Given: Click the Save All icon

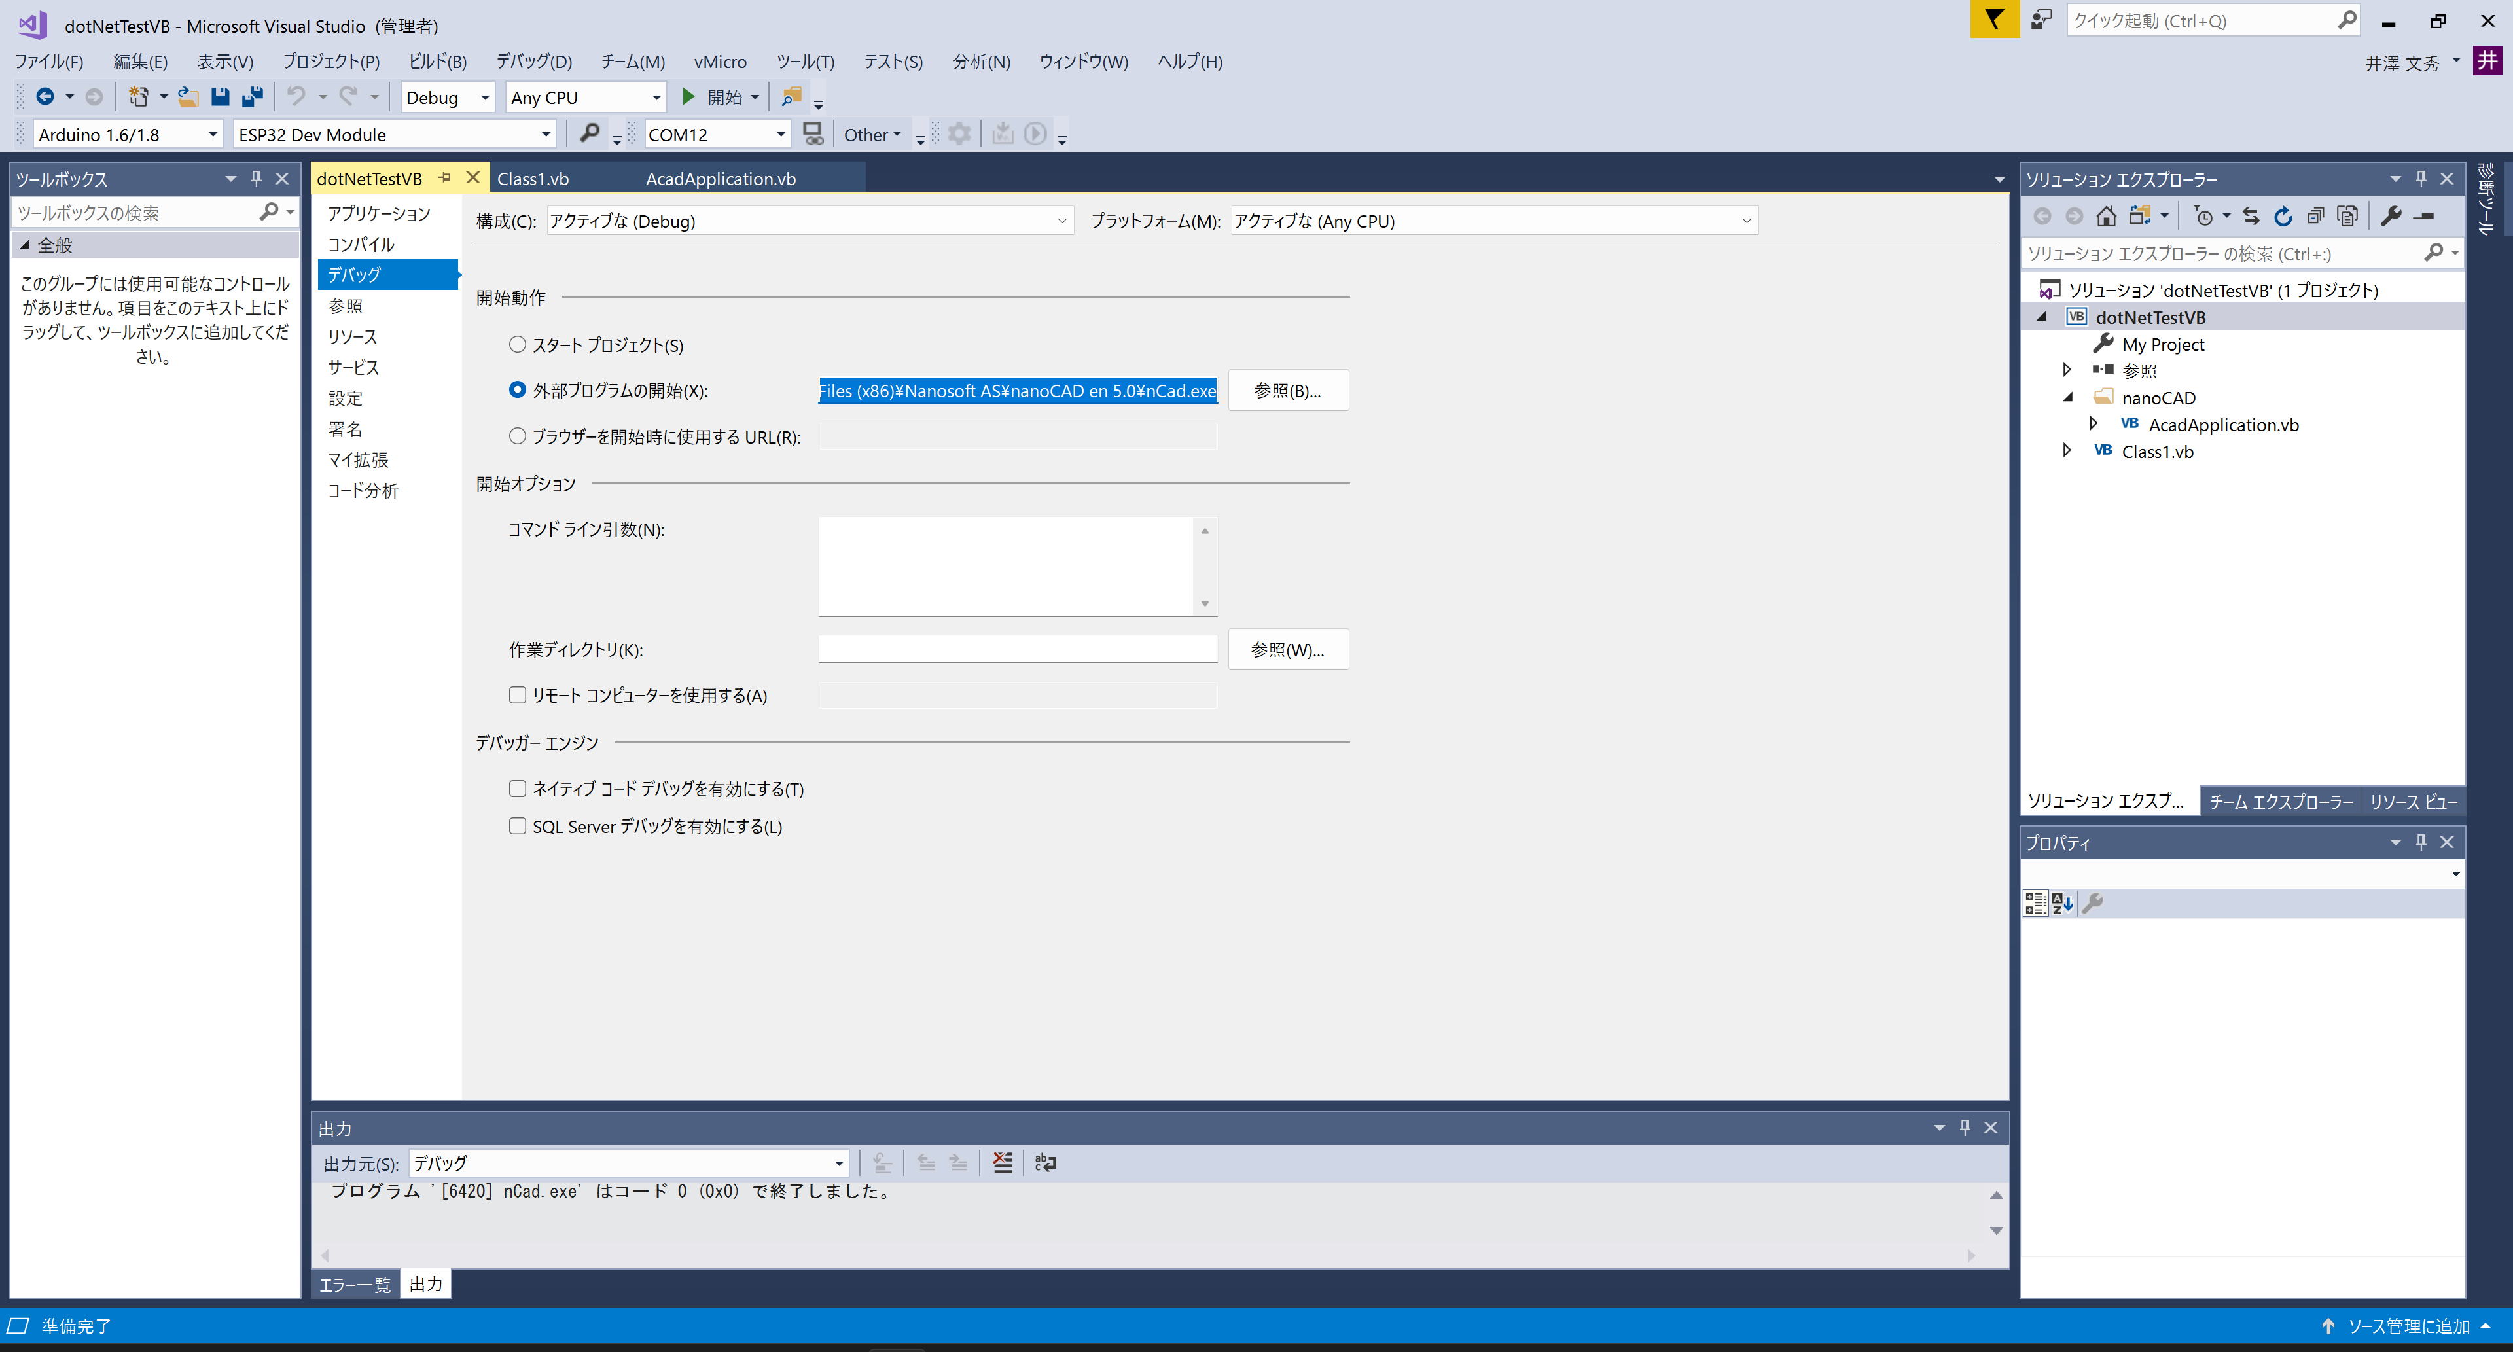Looking at the screenshot, I should [x=253, y=97].
